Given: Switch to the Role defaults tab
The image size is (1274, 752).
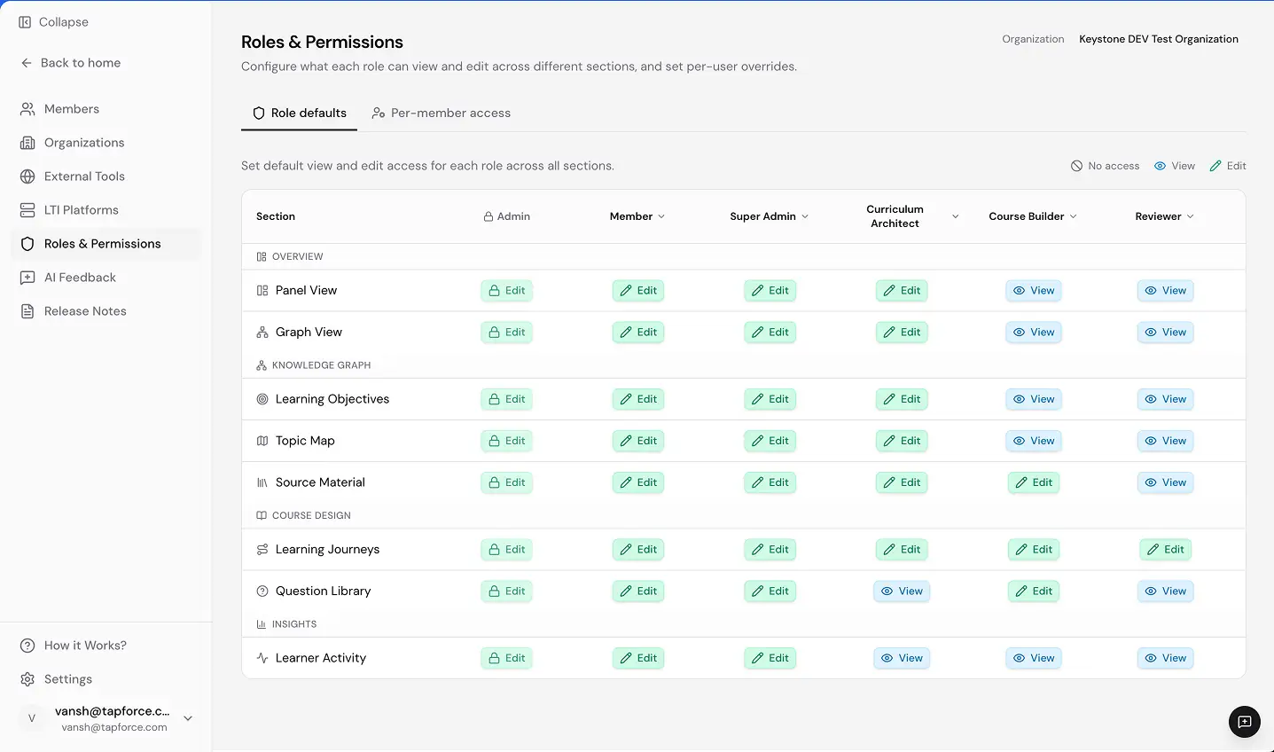Looking at the screenshot, I should pos(300,114).
